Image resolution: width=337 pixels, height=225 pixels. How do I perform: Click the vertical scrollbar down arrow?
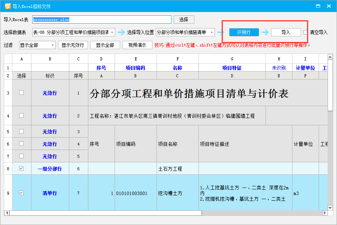pos(330,208)
